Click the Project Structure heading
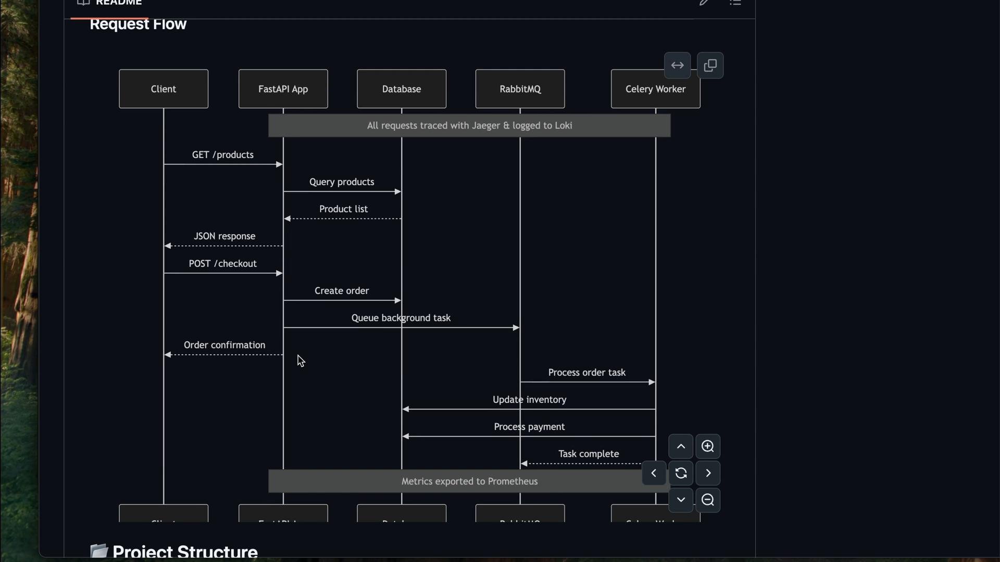The height and width of the screenshot is (562, 1000). pyautogui.click(x=185, y=552)
